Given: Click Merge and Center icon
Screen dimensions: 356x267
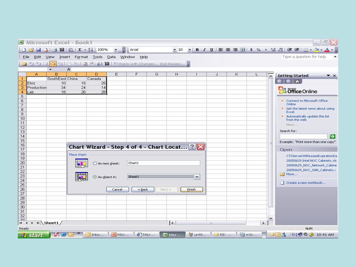Looking at the screenshot, I should click(x=243, y=50).
